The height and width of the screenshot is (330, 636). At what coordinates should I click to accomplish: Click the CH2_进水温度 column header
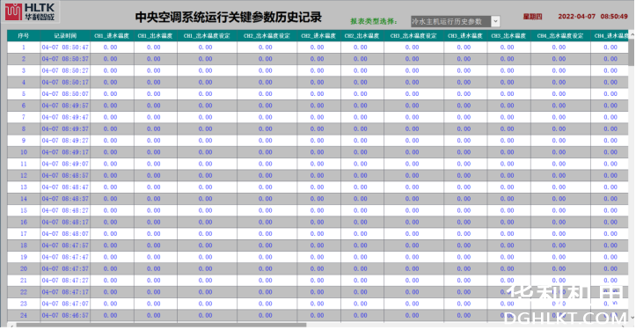pos(318,36)
